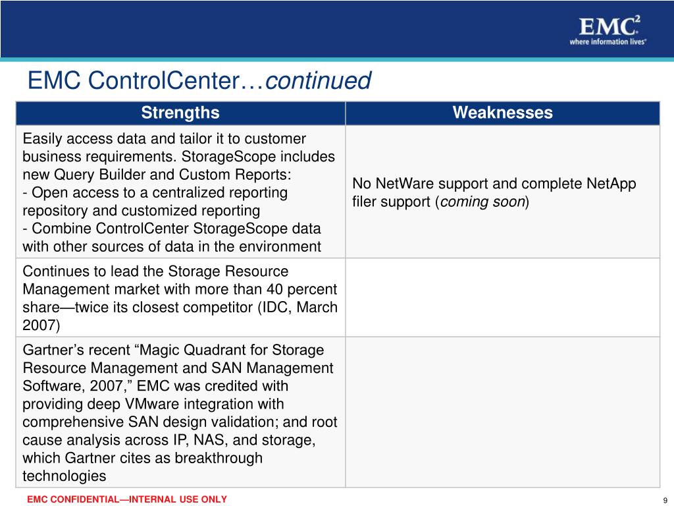Screen dimensions: 674x506
Task: Click the Strengths column header
Action: [x=180, y=113]
